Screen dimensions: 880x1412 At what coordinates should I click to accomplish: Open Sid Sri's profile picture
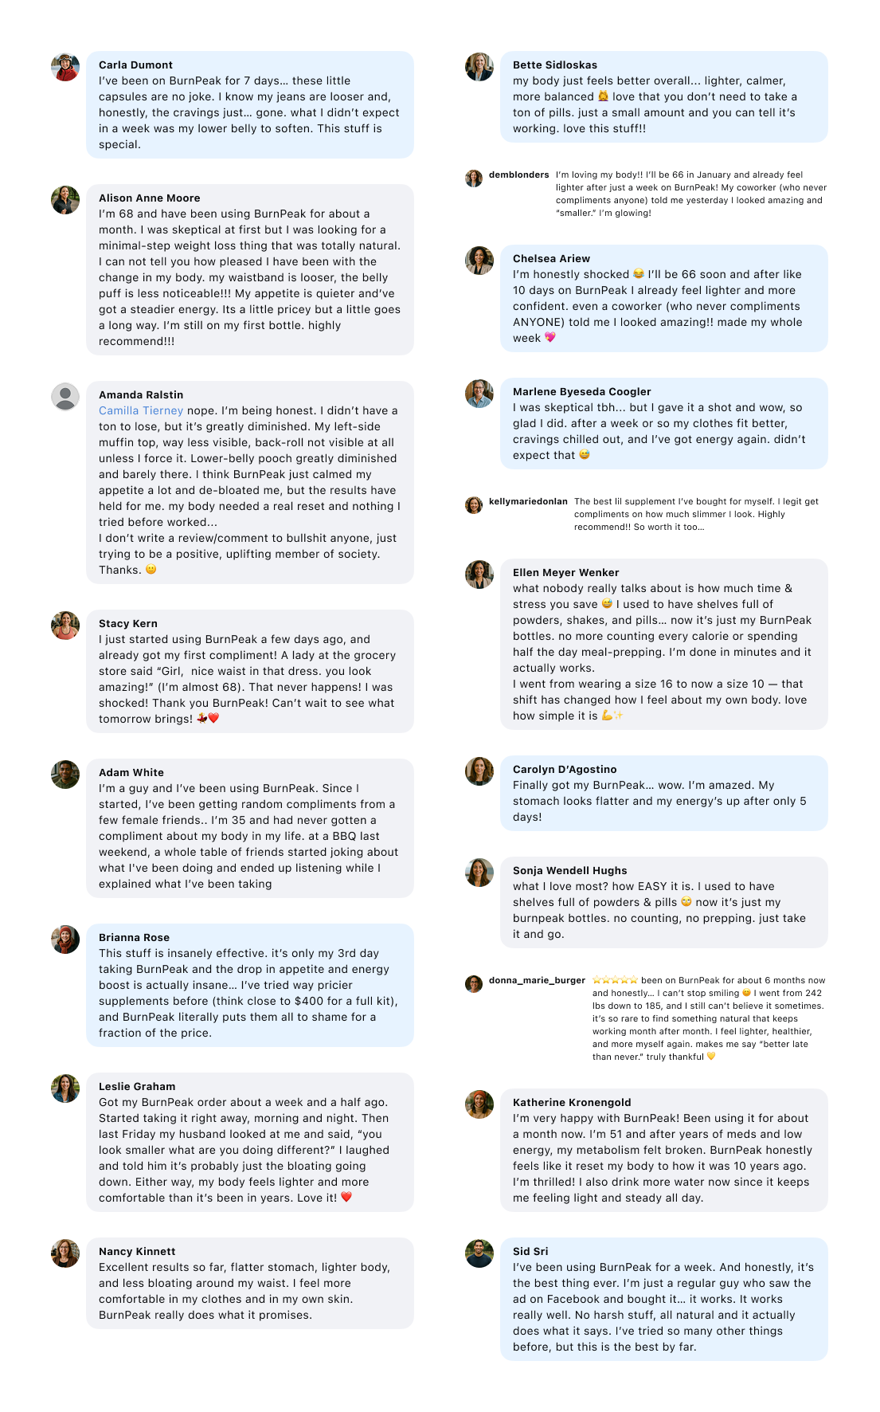(x=479, y=1253)
